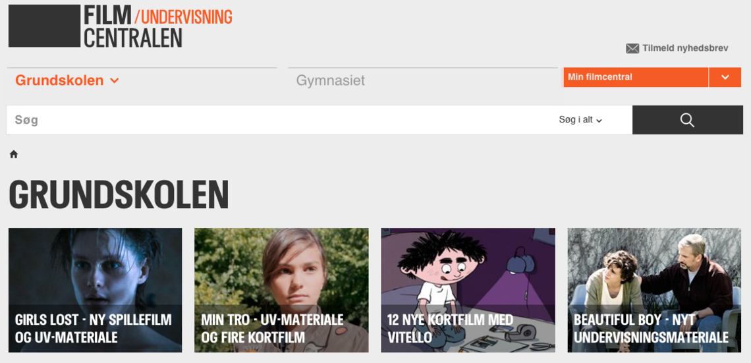
Task: Open the Girls Lost film thumbnail
Action: [96, 291]
